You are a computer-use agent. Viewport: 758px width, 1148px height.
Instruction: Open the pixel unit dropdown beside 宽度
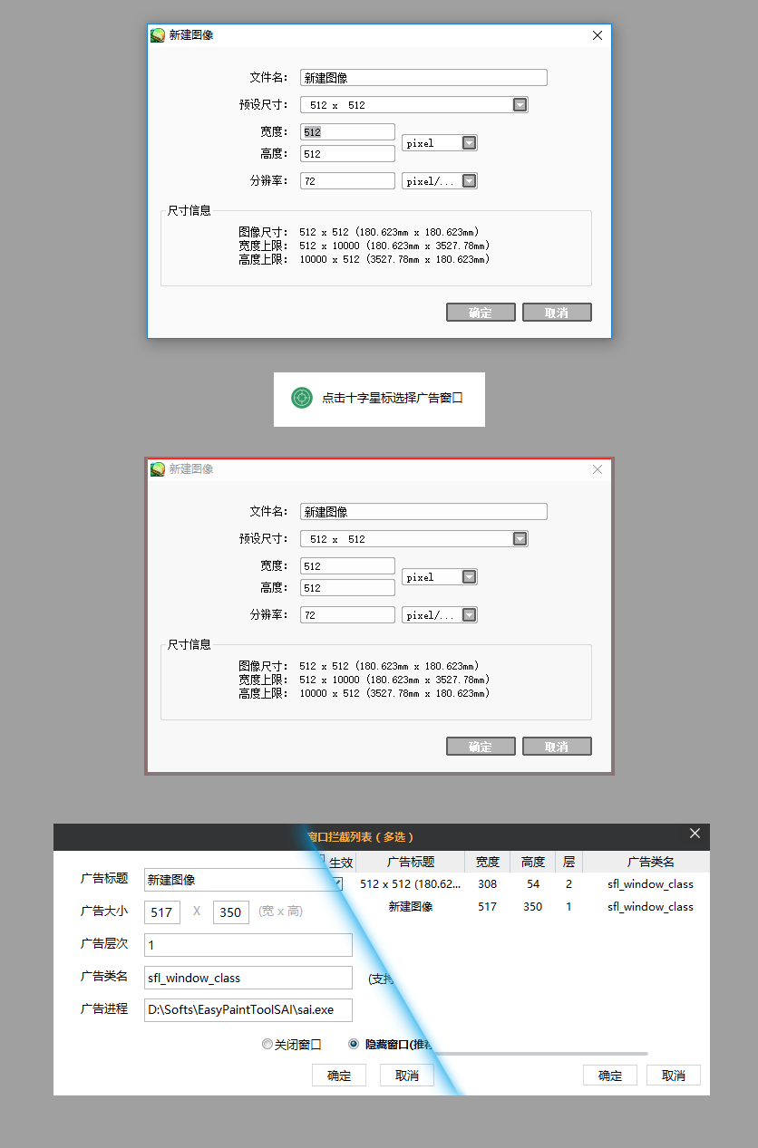coord(469,142)
